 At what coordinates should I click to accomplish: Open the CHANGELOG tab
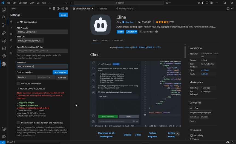coord(118,40)
